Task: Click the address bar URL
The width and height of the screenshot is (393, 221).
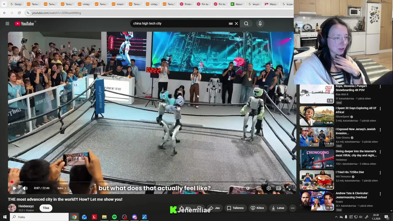Action: point(56,13)
